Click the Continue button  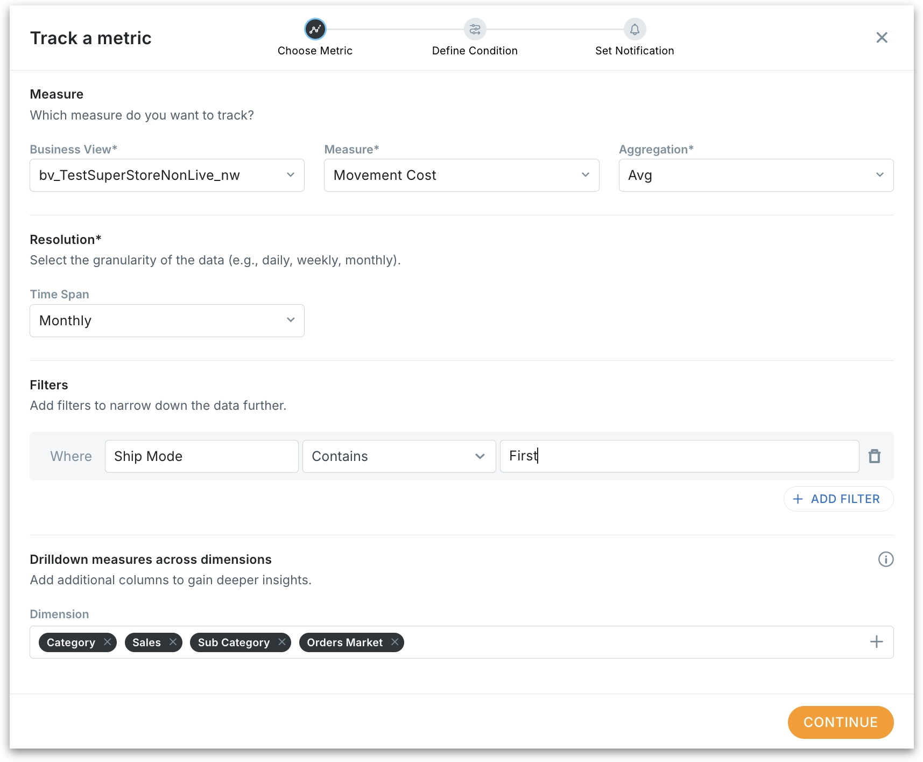point(840,722)
